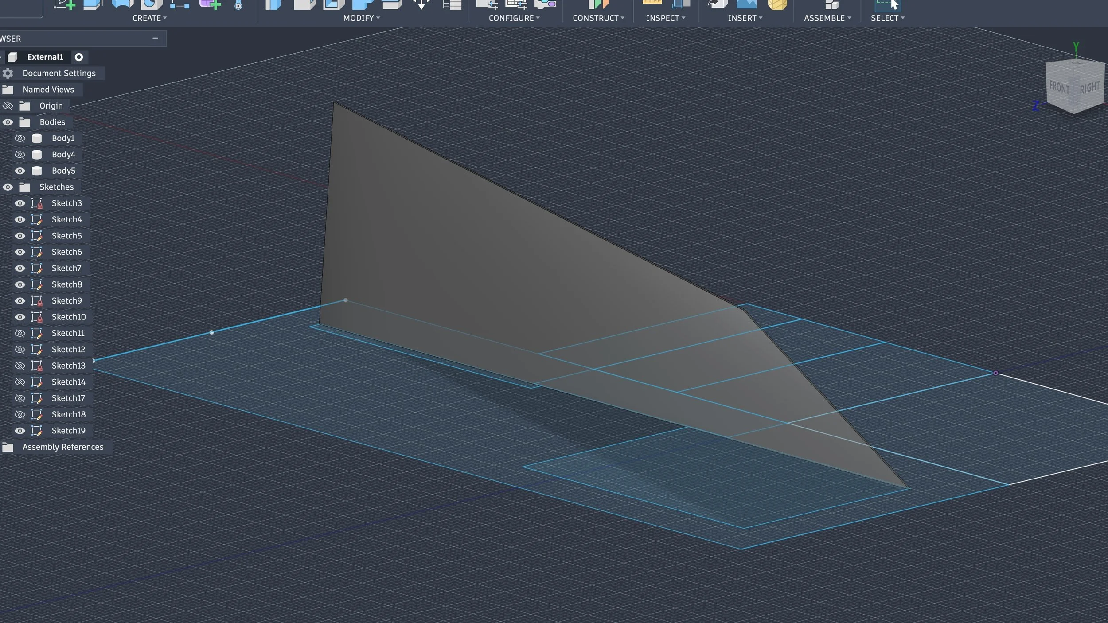
Task: Open the Change Parameters table icon
Action: pos(452,4)
